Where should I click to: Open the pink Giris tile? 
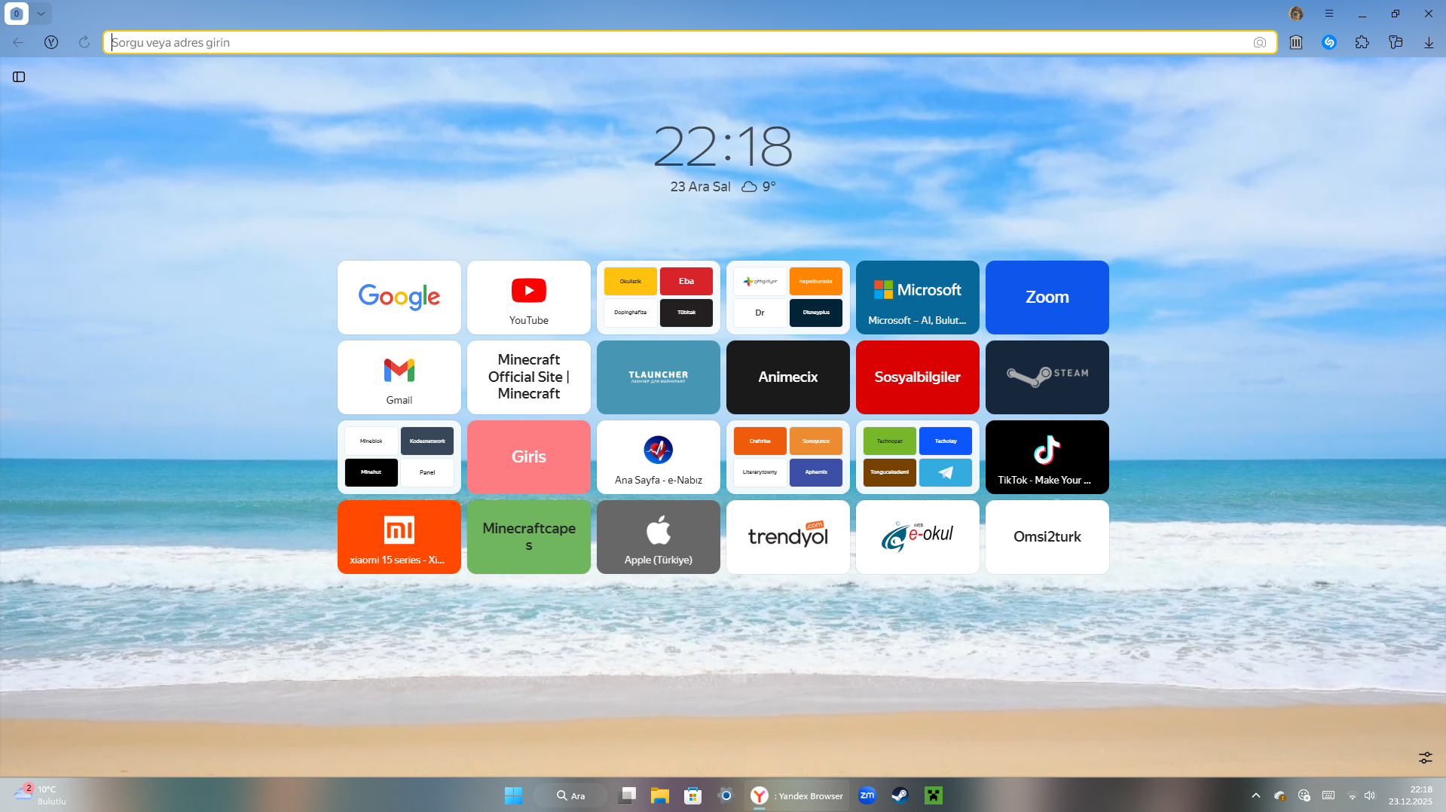tap(529, 457)
